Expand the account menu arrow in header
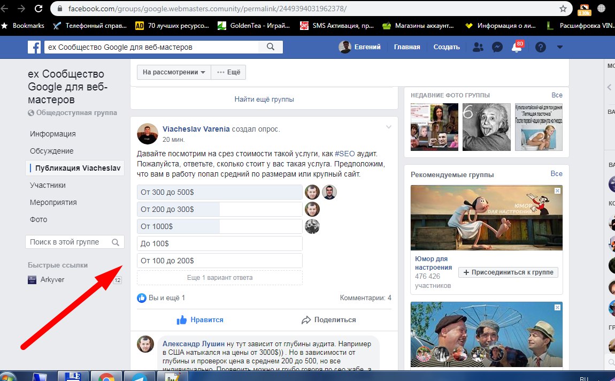Viewport: 615px width, 381px height. click(560, 47)
